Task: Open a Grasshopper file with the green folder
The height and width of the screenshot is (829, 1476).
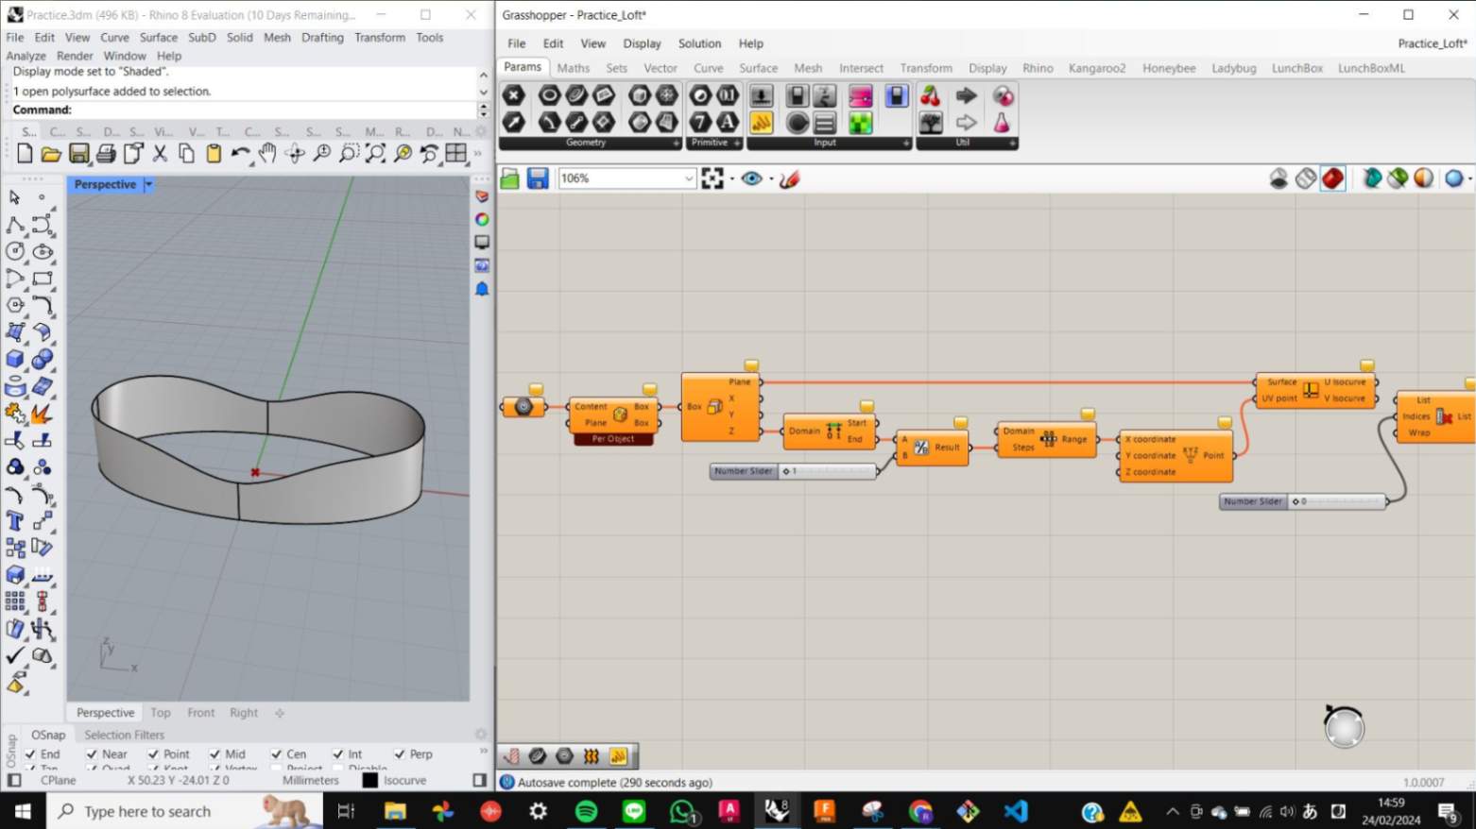Action: tap(510, 178)
